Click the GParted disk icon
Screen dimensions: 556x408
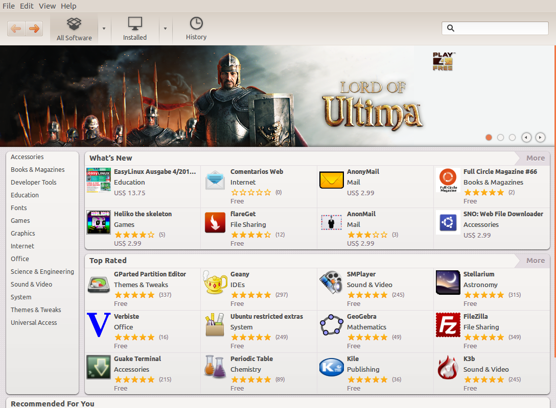point(99,285)
